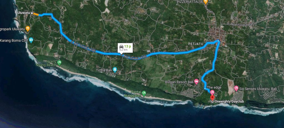Click the route waypoint dot near Petjatu
The height and width of the screenshot is (128, 284).
coord(218,41)
